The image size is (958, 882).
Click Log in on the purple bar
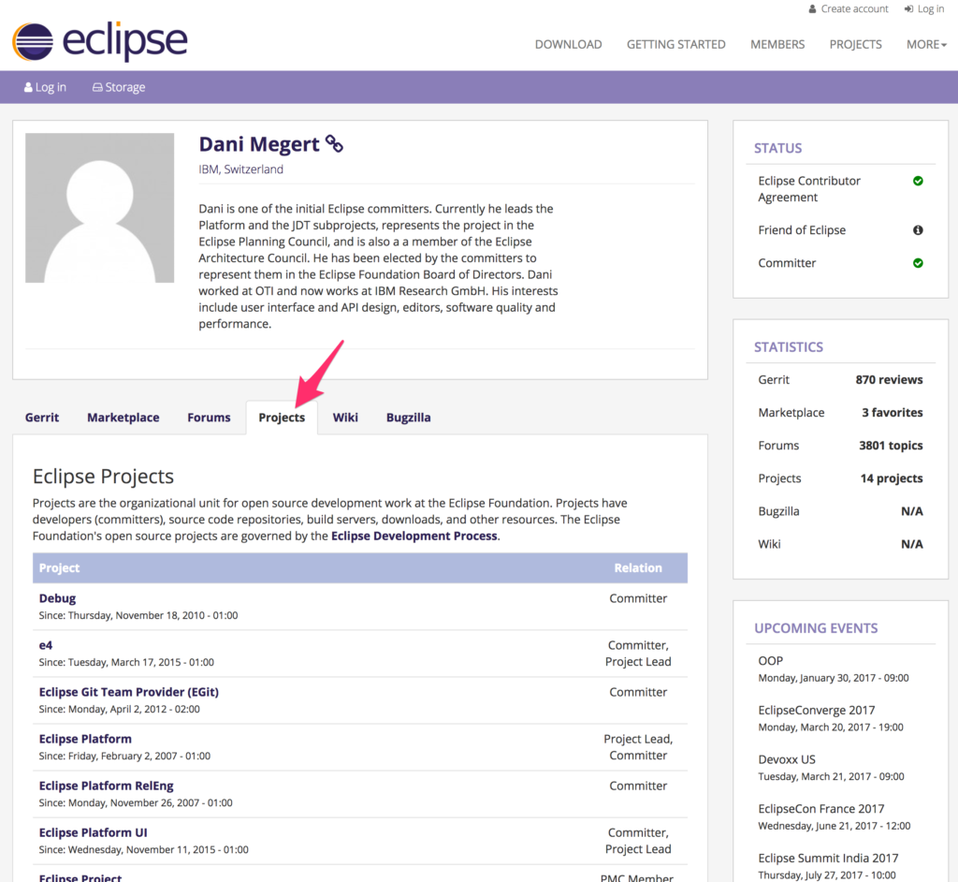[45, 87]
